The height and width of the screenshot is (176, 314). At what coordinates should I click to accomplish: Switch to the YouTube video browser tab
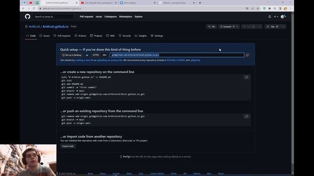coord(99,3)
